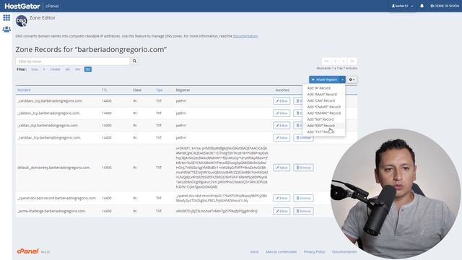Click the Inicio footer link
The image size is (462, 260).
click(x=254, y=252)
